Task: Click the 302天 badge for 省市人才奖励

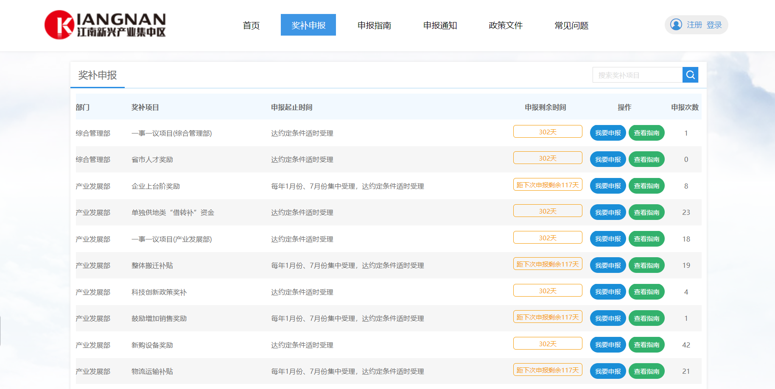Action: (548, 158)
